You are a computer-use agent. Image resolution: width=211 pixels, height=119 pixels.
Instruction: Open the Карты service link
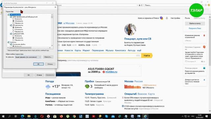coord(78,50)
